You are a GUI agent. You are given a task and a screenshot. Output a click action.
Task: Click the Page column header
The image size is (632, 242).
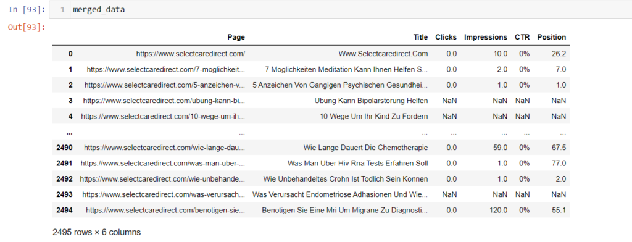click(236, 37)
